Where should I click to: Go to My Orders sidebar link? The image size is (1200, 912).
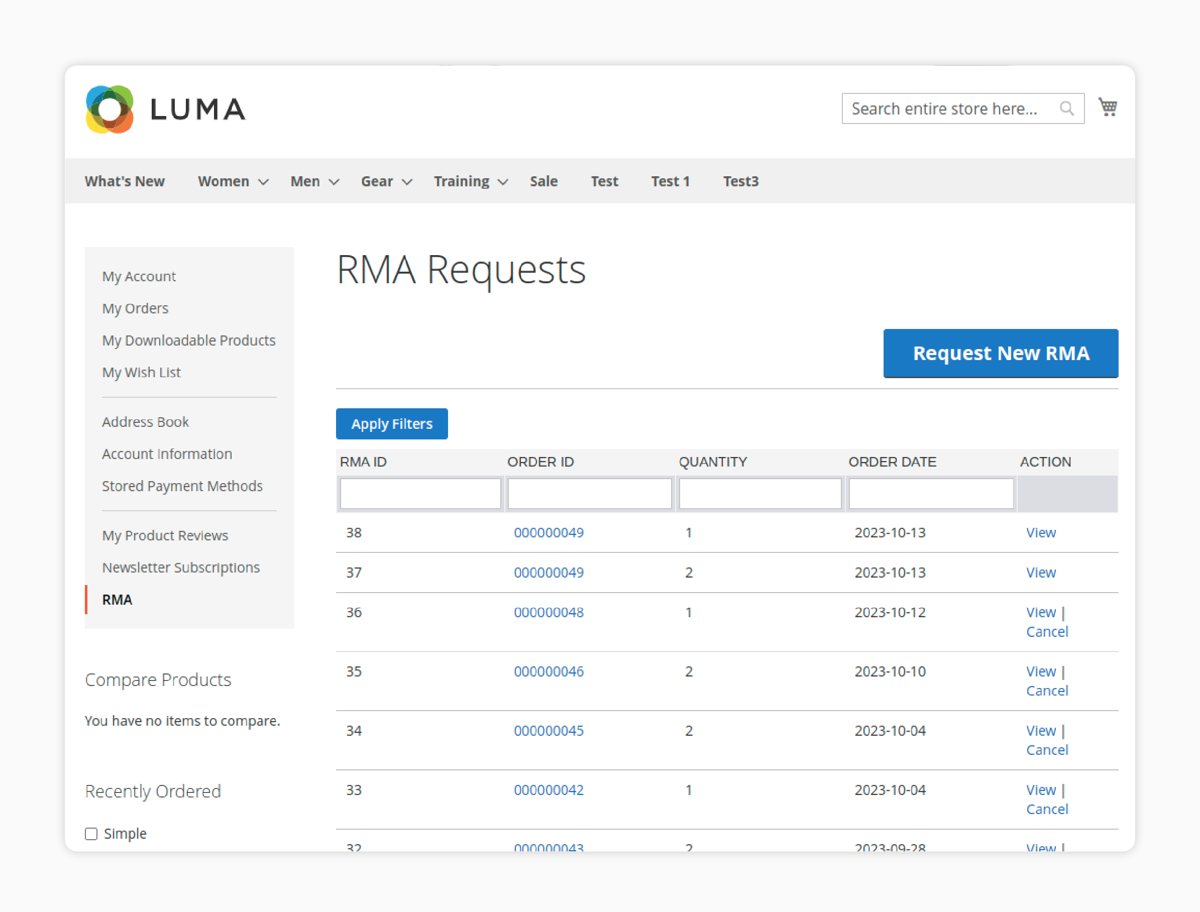coord(135,308)
